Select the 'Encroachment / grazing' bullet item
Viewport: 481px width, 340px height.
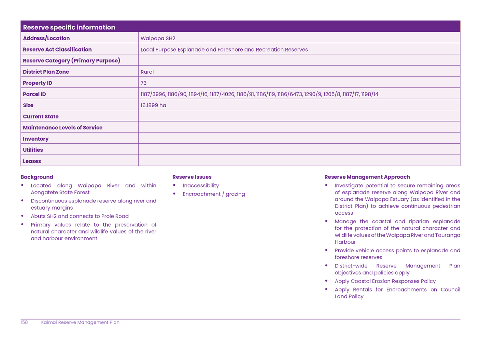pyautogui.click(x=213, y=194)
